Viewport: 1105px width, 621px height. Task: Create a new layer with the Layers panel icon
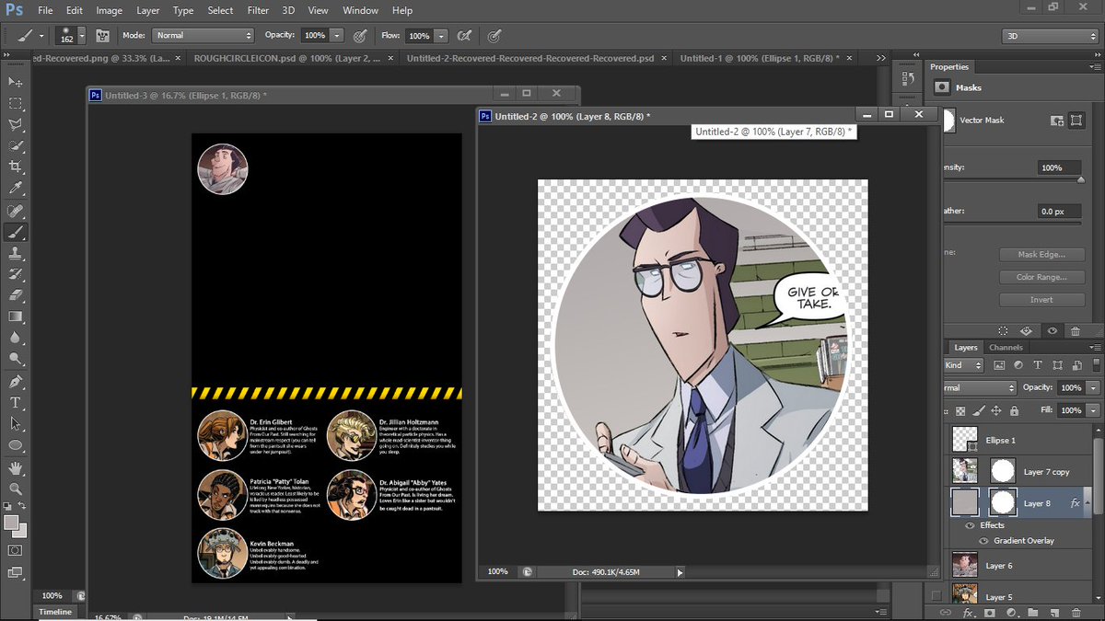[1054, 613]
